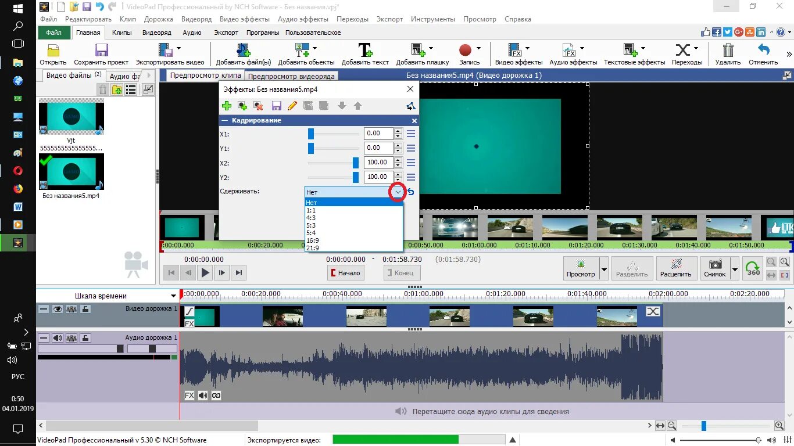
Task: Jump to the end of the preview
Action: pos(238,272)
